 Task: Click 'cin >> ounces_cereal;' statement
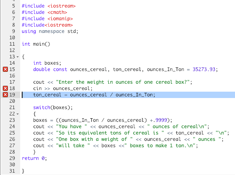pyautogui.click(x=63, y=88)
